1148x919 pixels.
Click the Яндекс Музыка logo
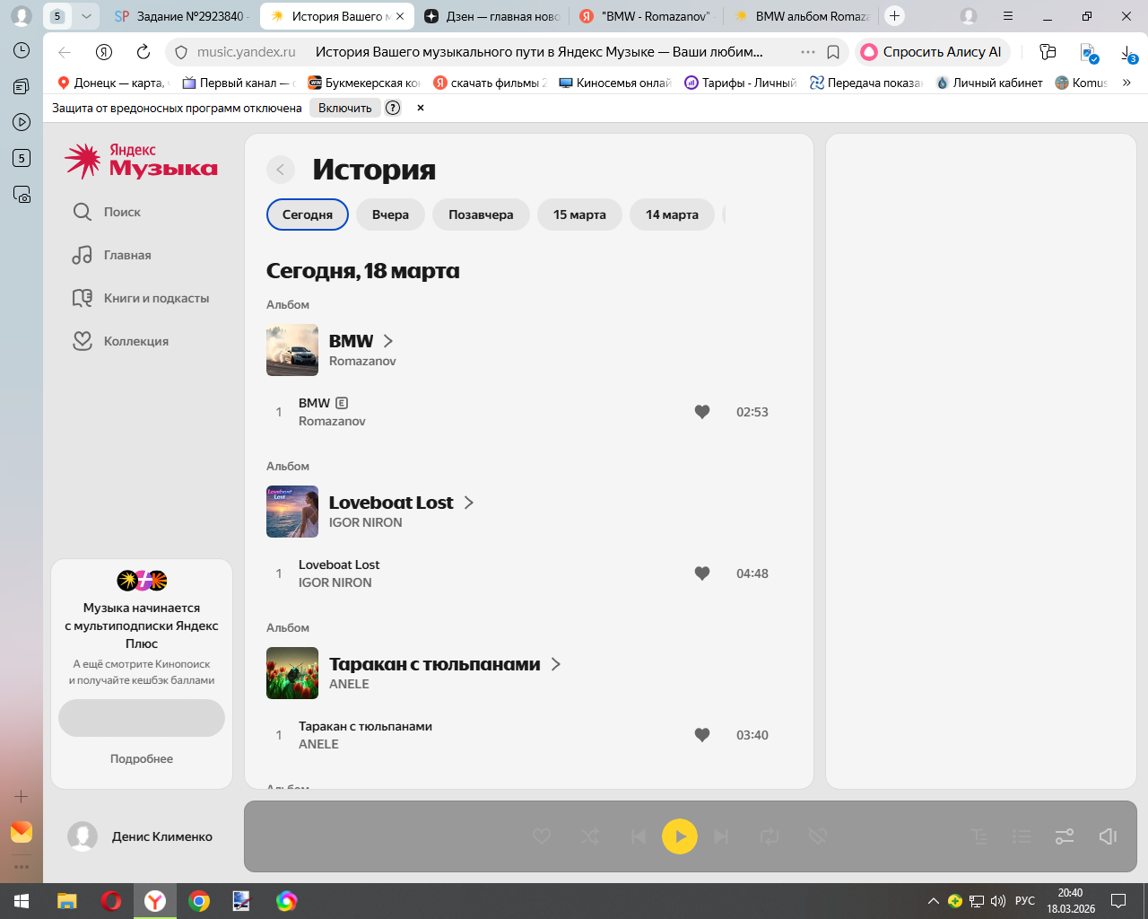(142, 161)
